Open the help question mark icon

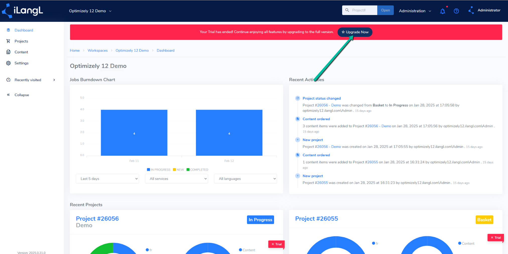coord(456,11)
